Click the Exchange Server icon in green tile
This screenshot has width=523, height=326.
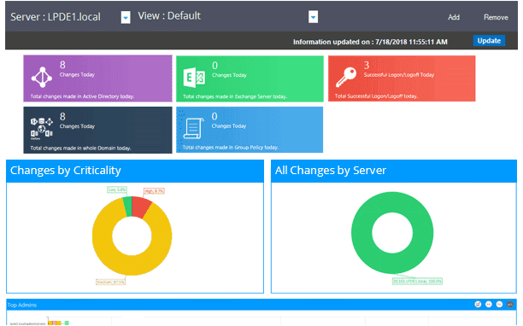click(x=194, y=78)
